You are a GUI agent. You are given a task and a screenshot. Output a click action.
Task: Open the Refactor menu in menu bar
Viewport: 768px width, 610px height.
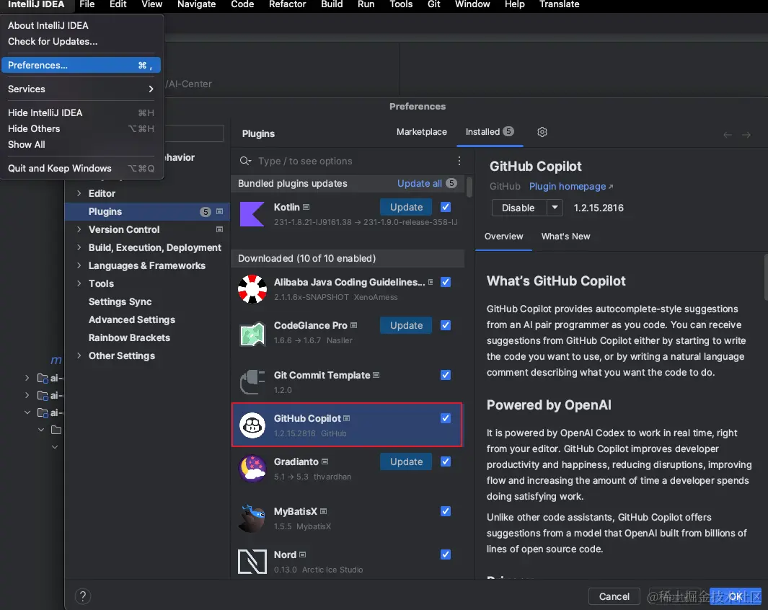(x=287, y=4)
